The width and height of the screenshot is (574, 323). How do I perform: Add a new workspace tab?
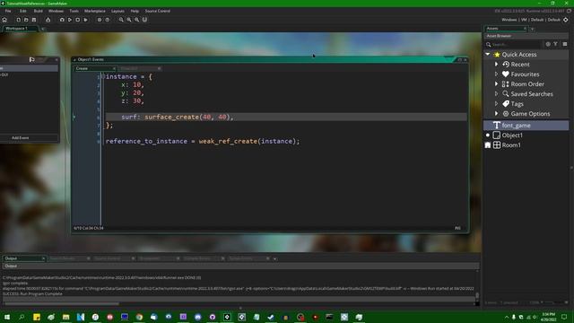coord(43,29)
